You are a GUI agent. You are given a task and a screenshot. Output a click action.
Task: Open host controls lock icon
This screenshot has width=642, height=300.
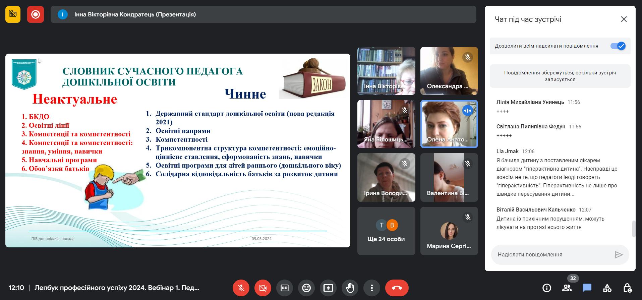[x=627, y=288]
